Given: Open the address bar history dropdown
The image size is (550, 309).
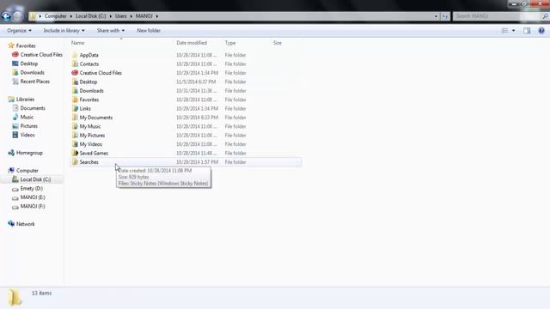Looking at the screenshot, I should [x=436, y=16].
